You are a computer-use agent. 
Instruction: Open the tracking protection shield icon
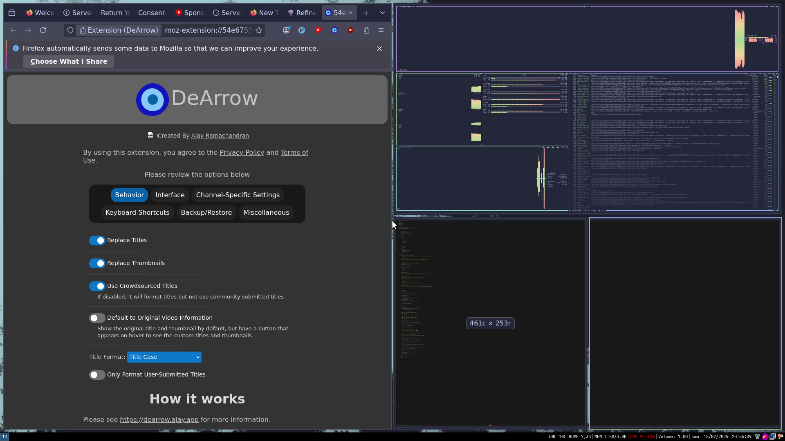tap(70, 30)
